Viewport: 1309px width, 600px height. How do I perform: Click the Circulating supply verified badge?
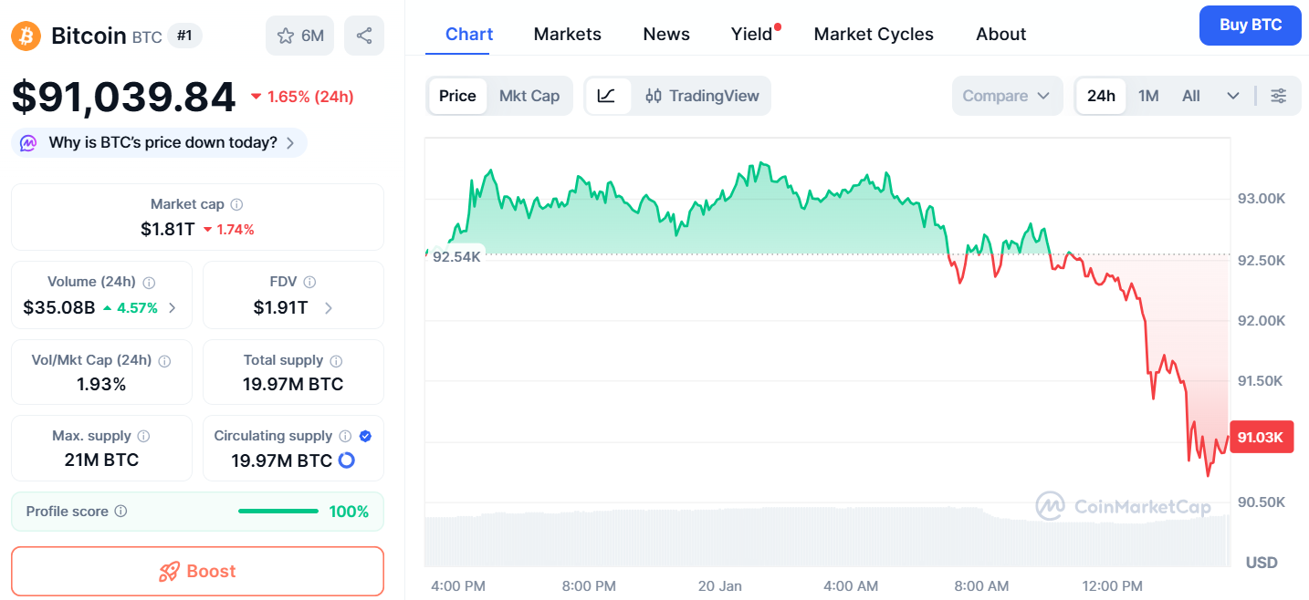tap(365, 436)
